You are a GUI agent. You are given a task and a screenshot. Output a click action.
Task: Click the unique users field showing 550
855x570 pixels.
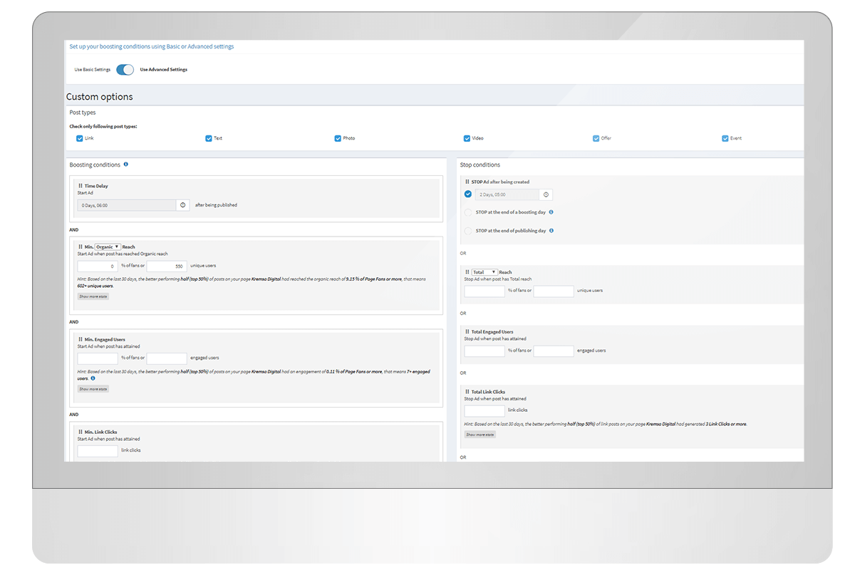pyautogui.click(x=167, y=266)
